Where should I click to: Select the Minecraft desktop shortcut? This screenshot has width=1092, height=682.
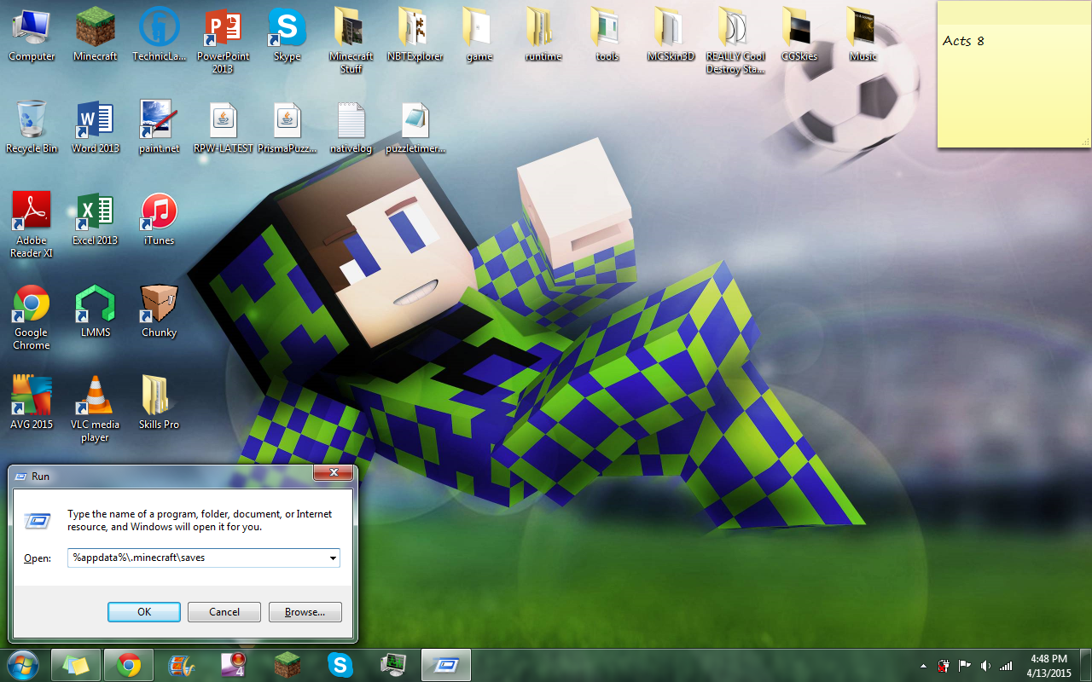pos(96,34)
